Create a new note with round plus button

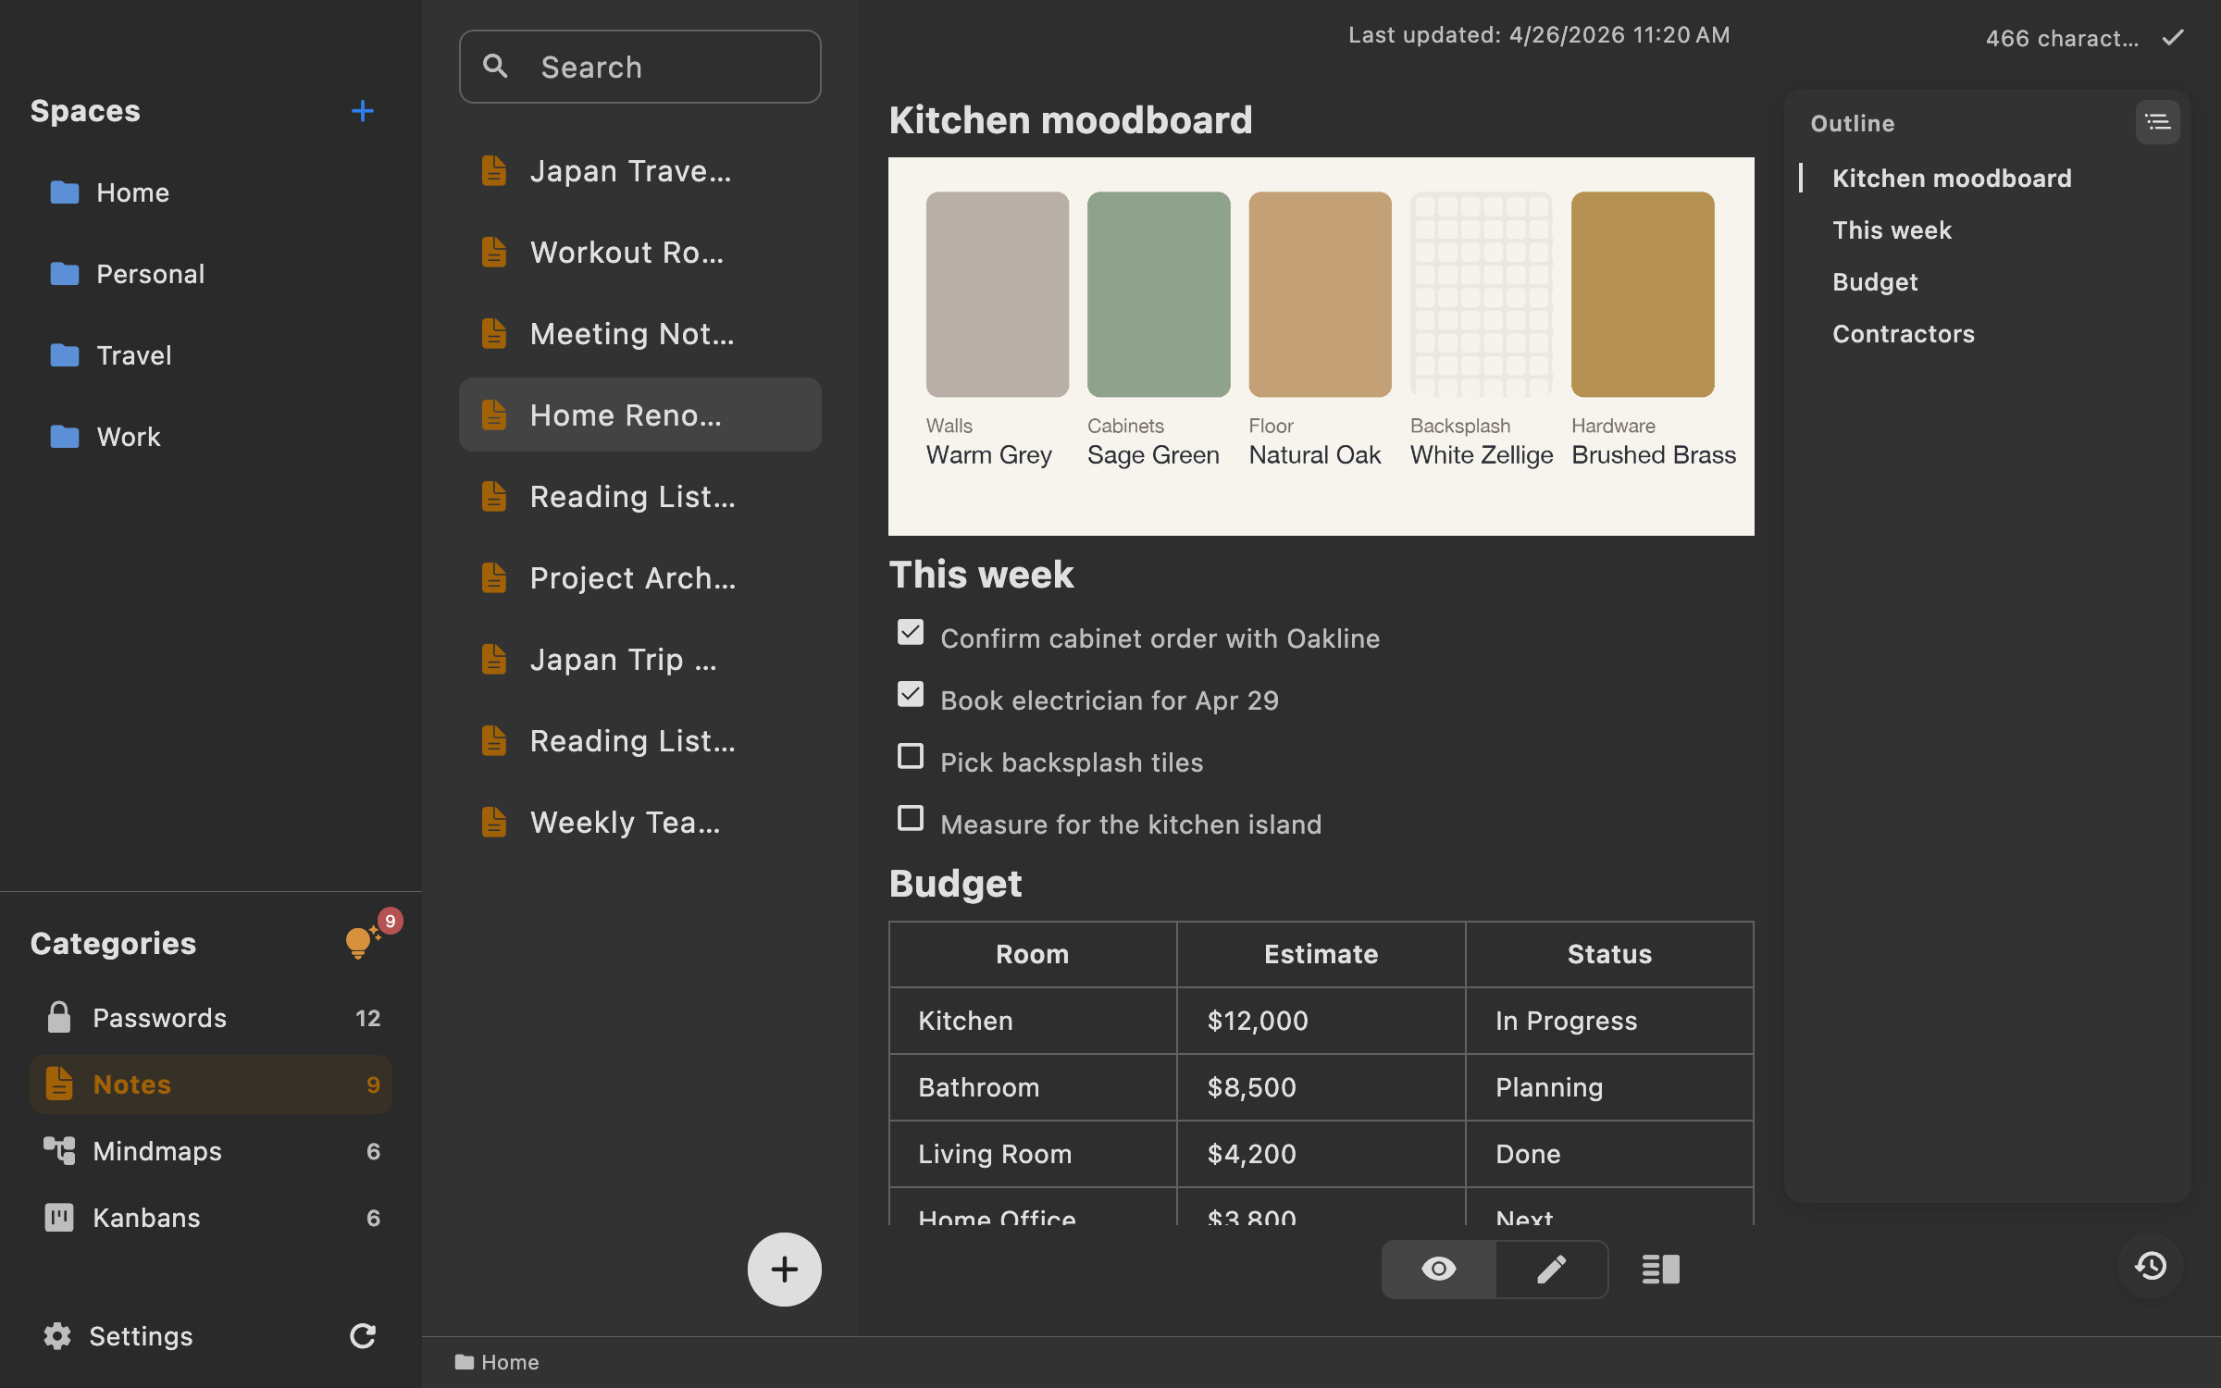[784, 1269]
